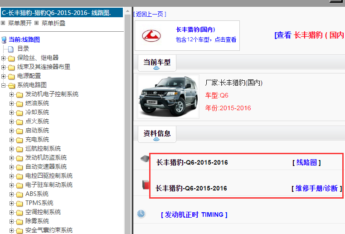Screen dimensions: 345x234
Task: Open the 返回上一页 link
Action: [x=150, y=15]
